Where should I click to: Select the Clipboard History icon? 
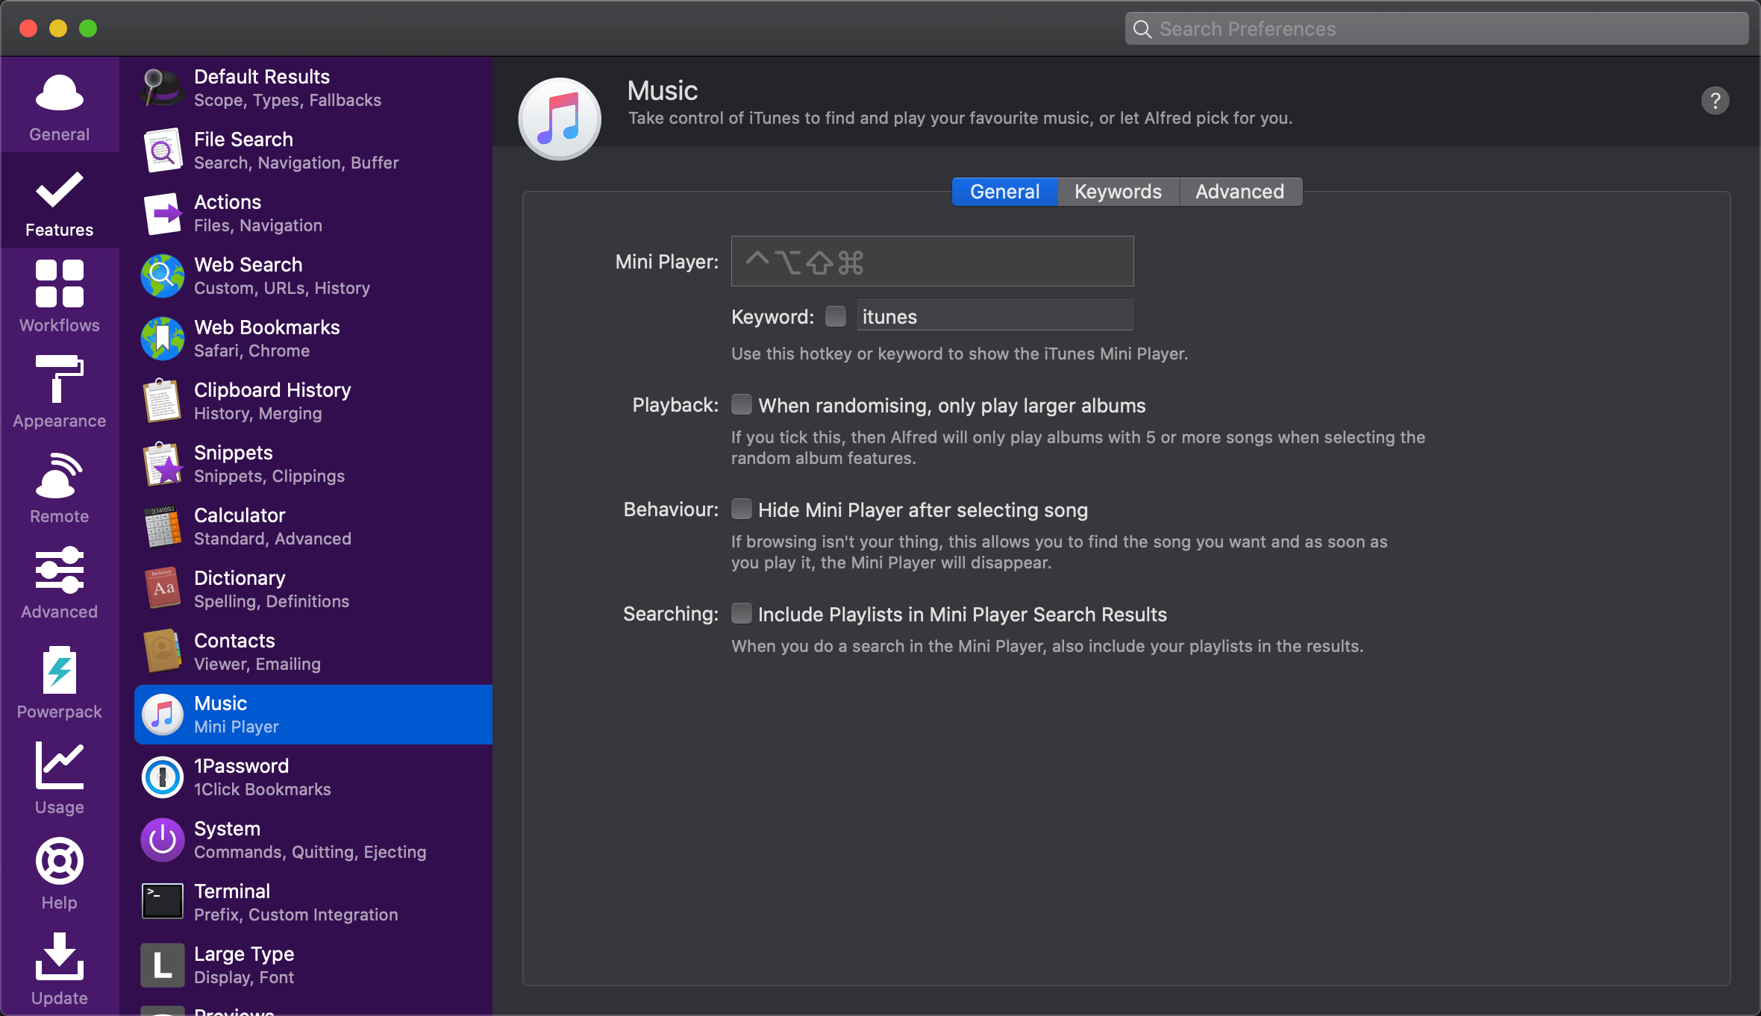tap(163, 401)
